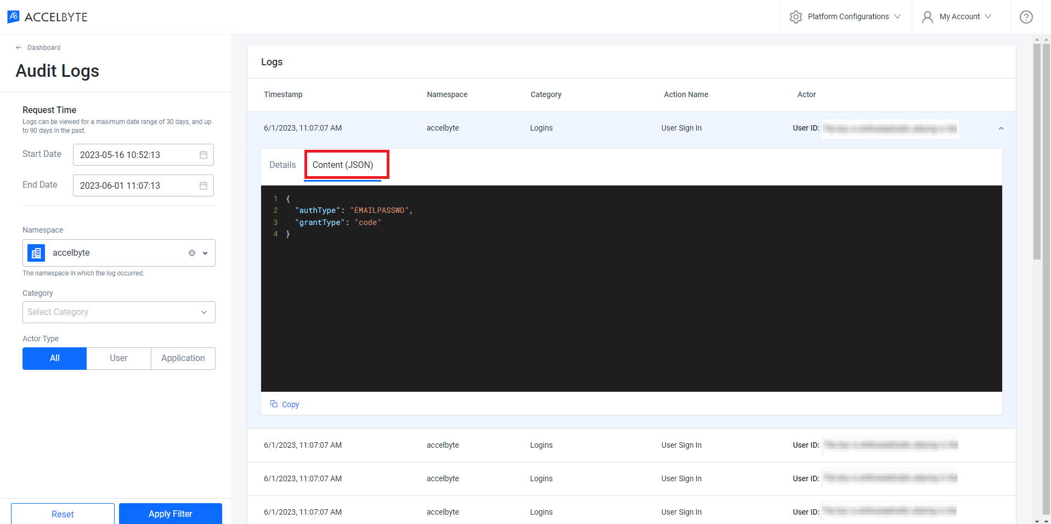Click the Audit Logs heading
Screen dimensions: 1051x524
click(x=58, y=71)
